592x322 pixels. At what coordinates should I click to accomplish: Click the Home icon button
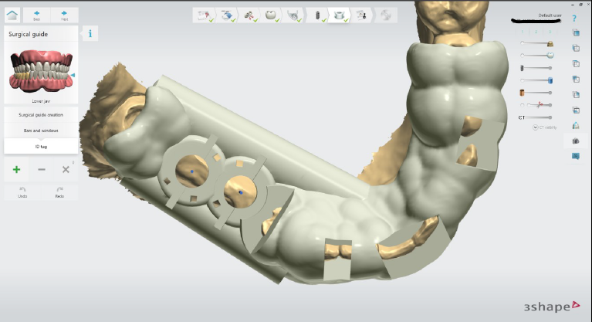[12, 15]
